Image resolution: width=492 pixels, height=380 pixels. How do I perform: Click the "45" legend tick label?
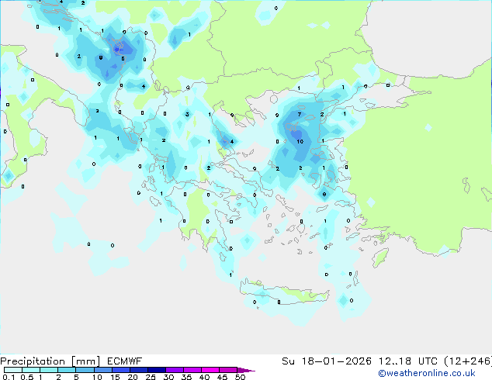(222, 377)
